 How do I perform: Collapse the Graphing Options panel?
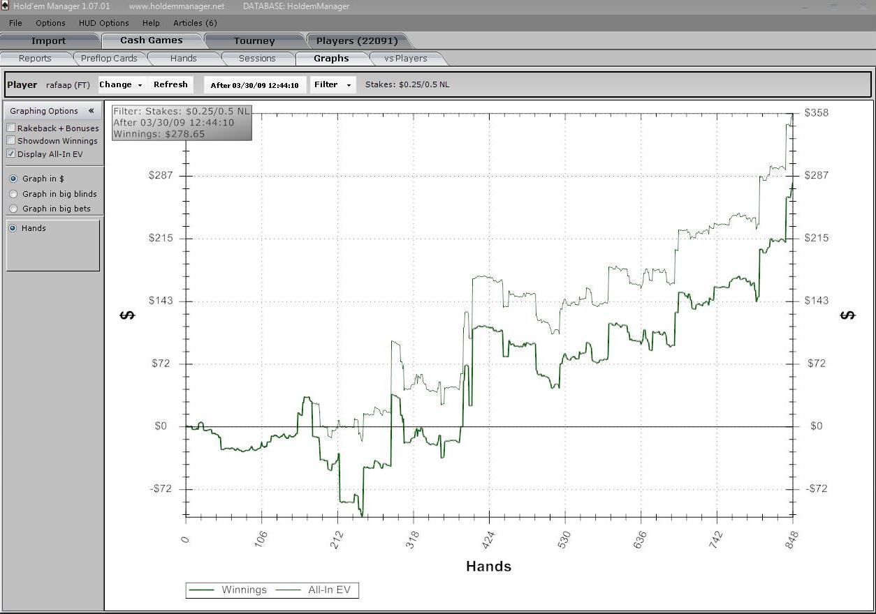[x=91, y=111]
